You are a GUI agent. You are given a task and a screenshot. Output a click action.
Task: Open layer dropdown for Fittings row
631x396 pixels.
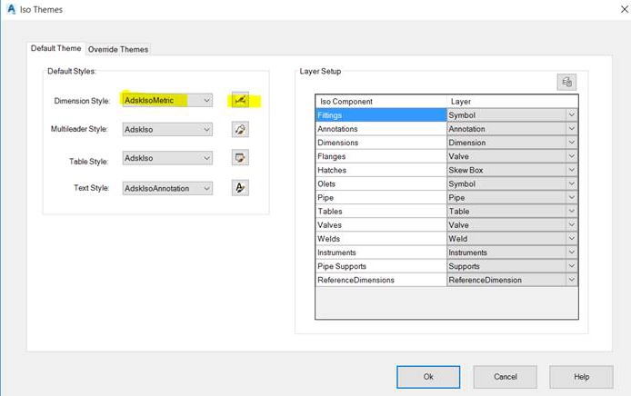pyautogui.click(x=571, y=115)
